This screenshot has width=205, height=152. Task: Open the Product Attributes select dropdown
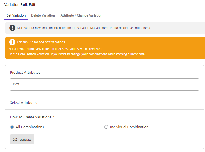[x=104, y=85]
